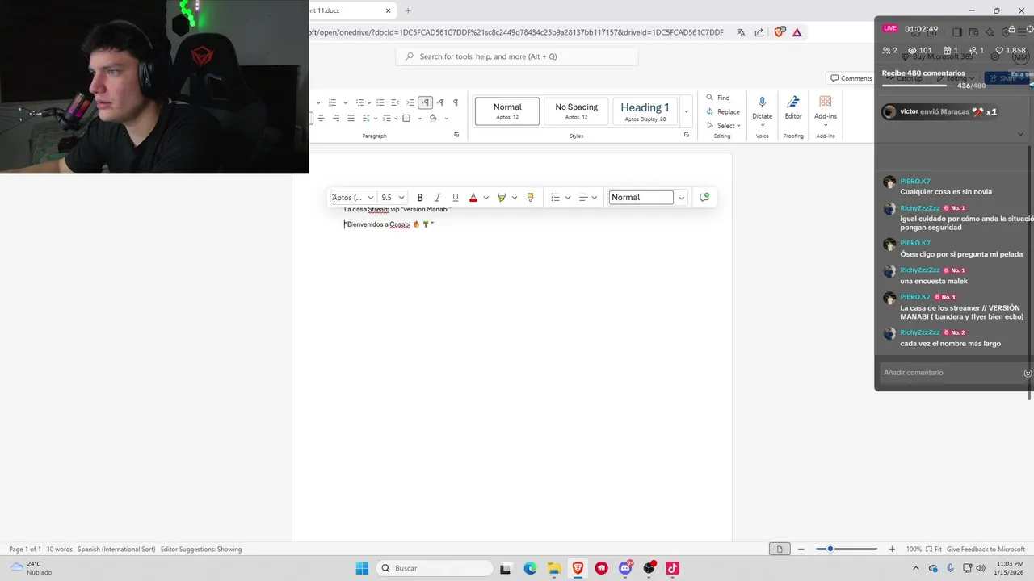Open the 9.5 font size dropdown
The height and width of the screenshot is (581, 1034).
(x=401, y=198)
